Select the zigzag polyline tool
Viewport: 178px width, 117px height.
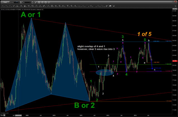[x=14, y=6]
